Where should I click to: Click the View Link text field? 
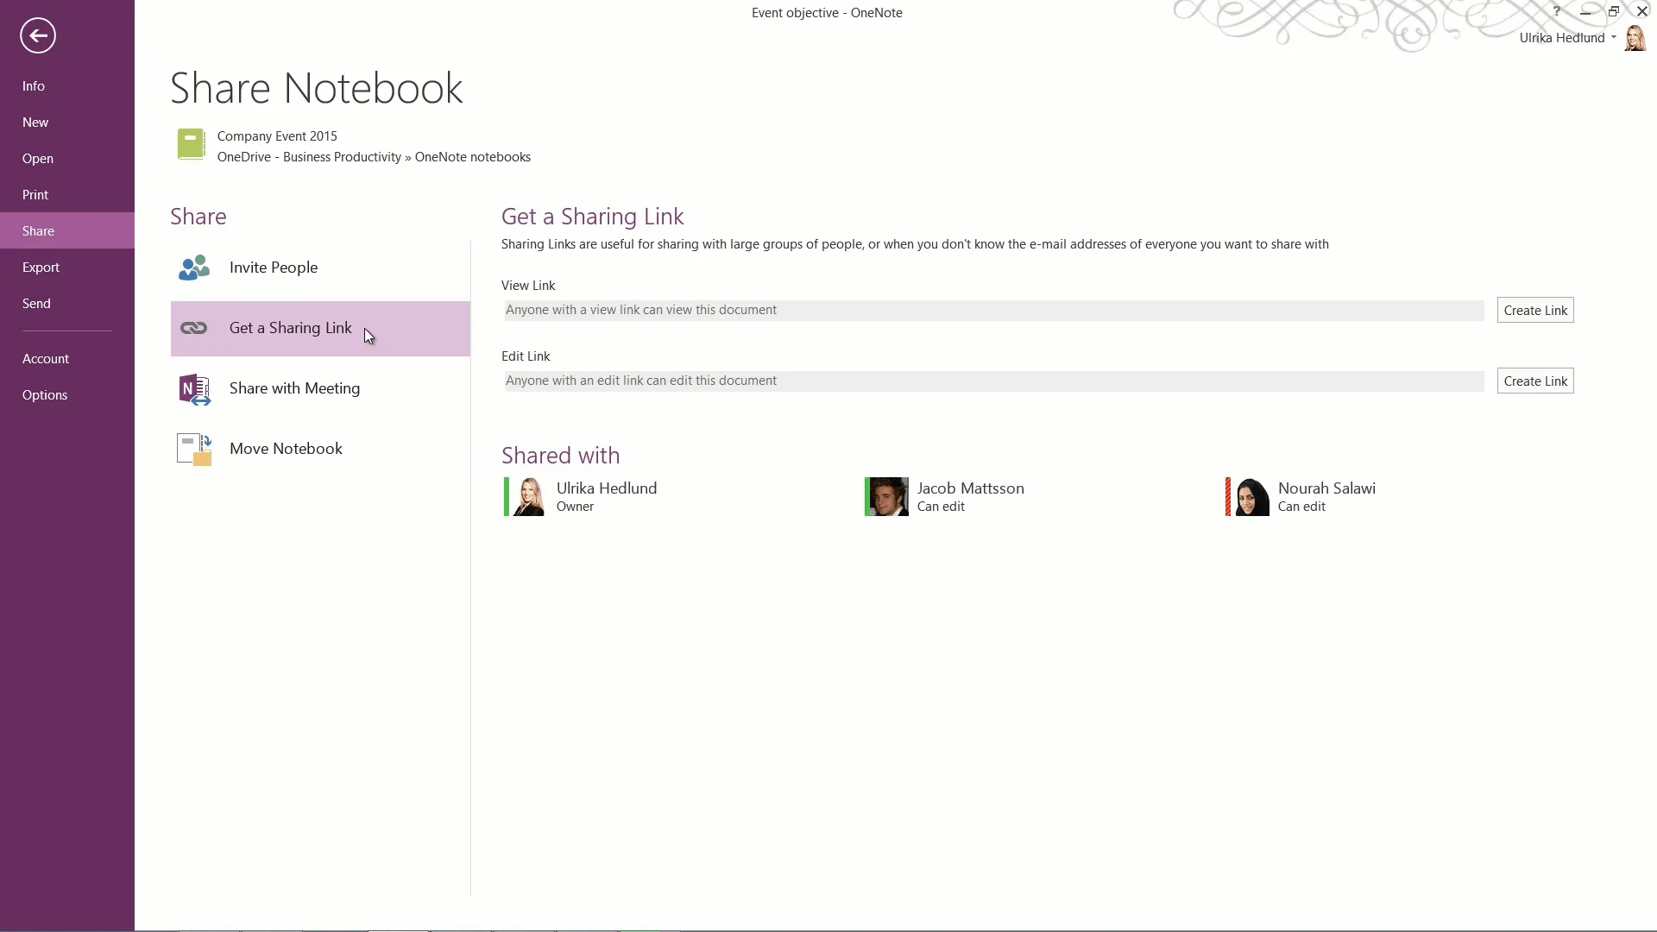[992, 311]
